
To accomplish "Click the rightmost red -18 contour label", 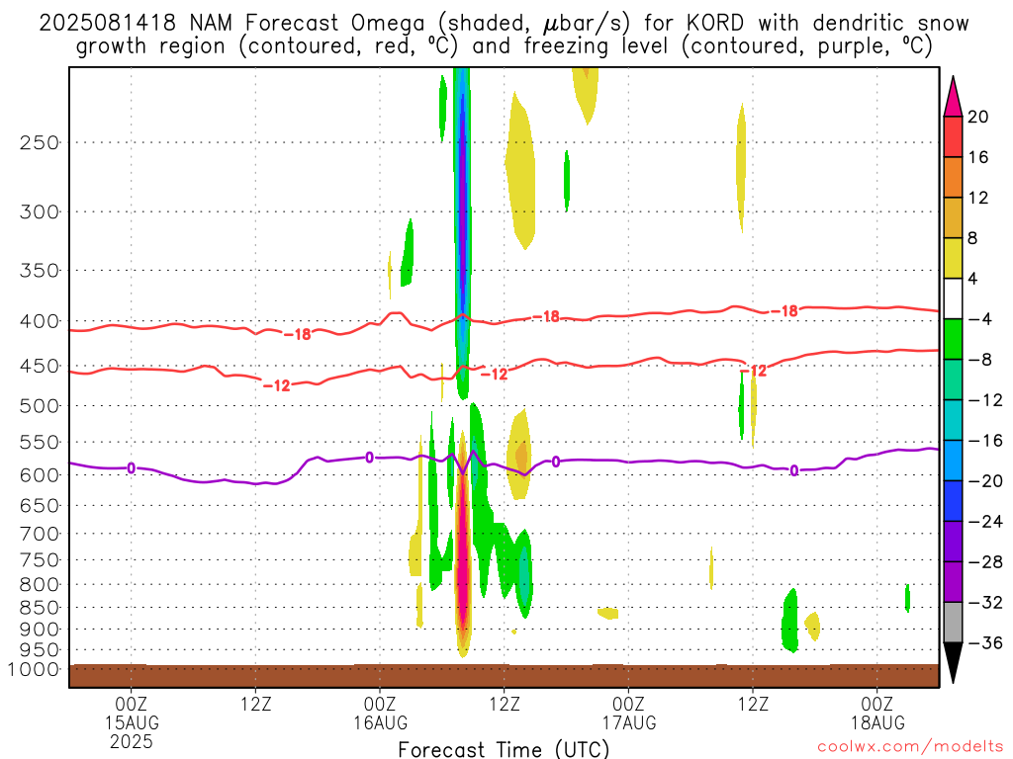I will (x=784, y=311).
